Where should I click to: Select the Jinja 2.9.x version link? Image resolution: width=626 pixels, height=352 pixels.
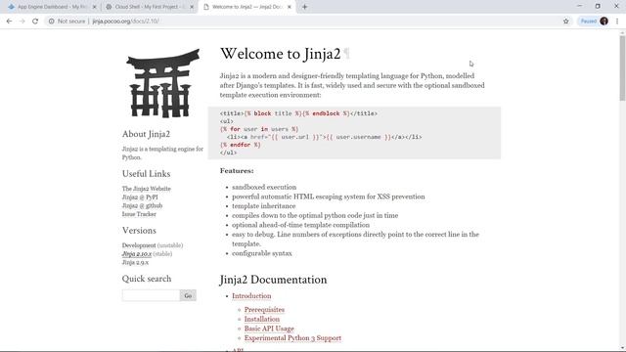135,262
